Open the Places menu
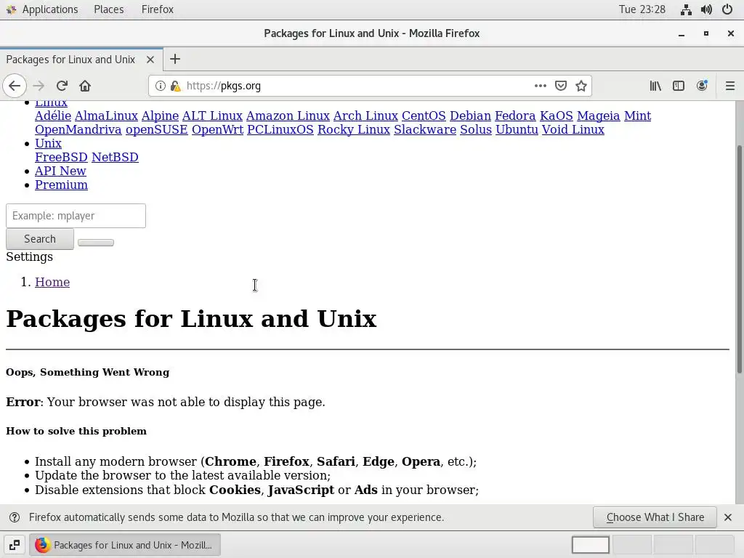 click(109, 9)
